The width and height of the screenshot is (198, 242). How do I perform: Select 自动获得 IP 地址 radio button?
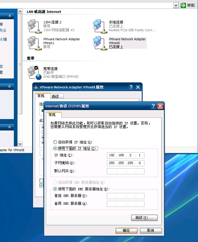(55, 142)
